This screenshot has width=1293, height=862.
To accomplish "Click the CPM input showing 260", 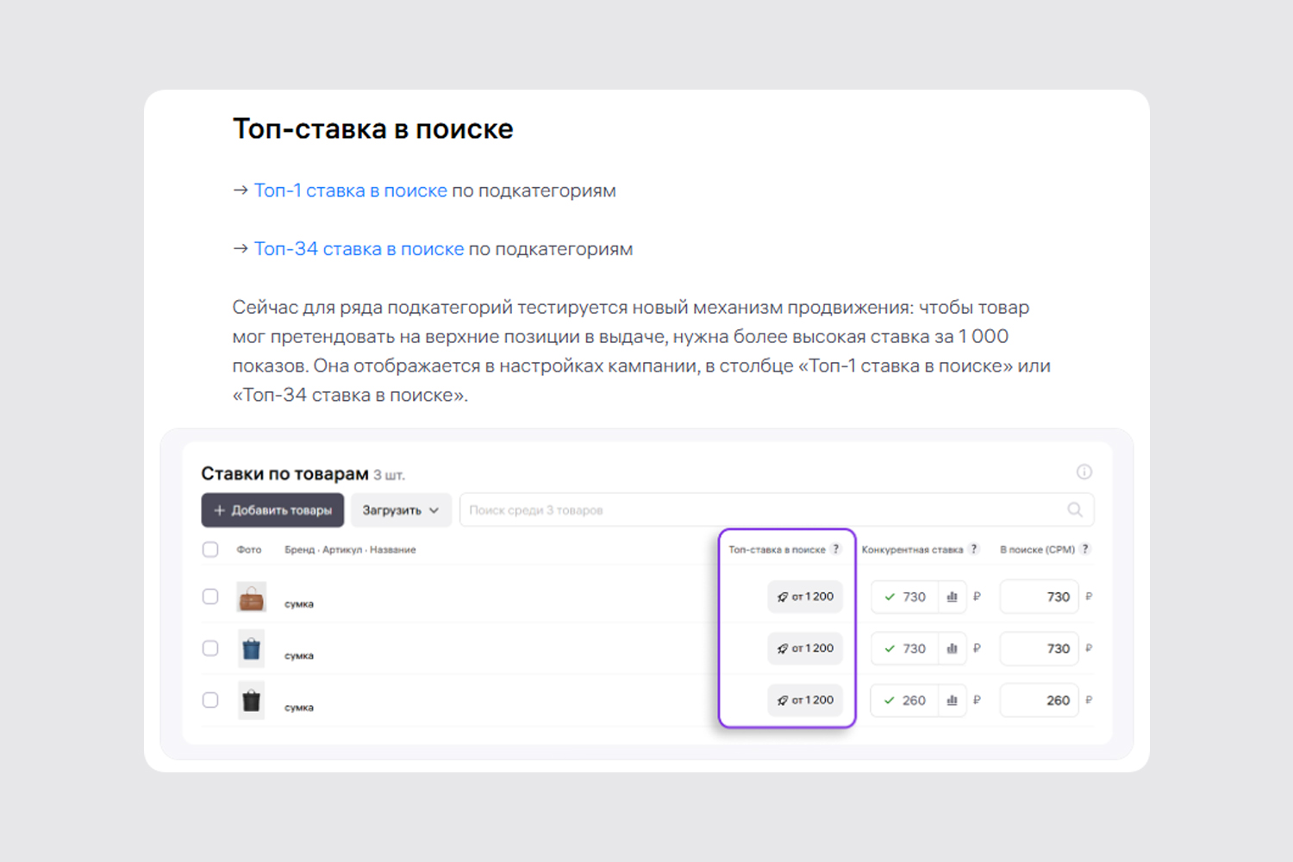I will click(x=1039, y=700).
